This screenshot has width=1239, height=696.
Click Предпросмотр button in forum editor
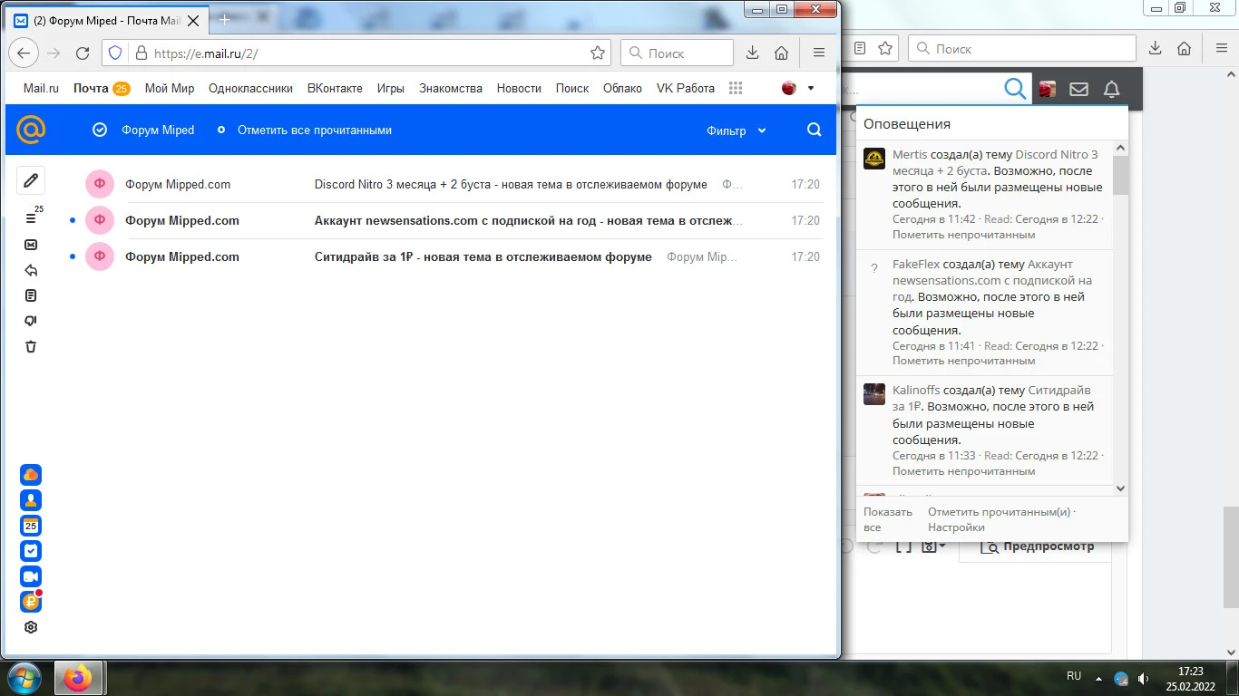[x=1036, y=546]
